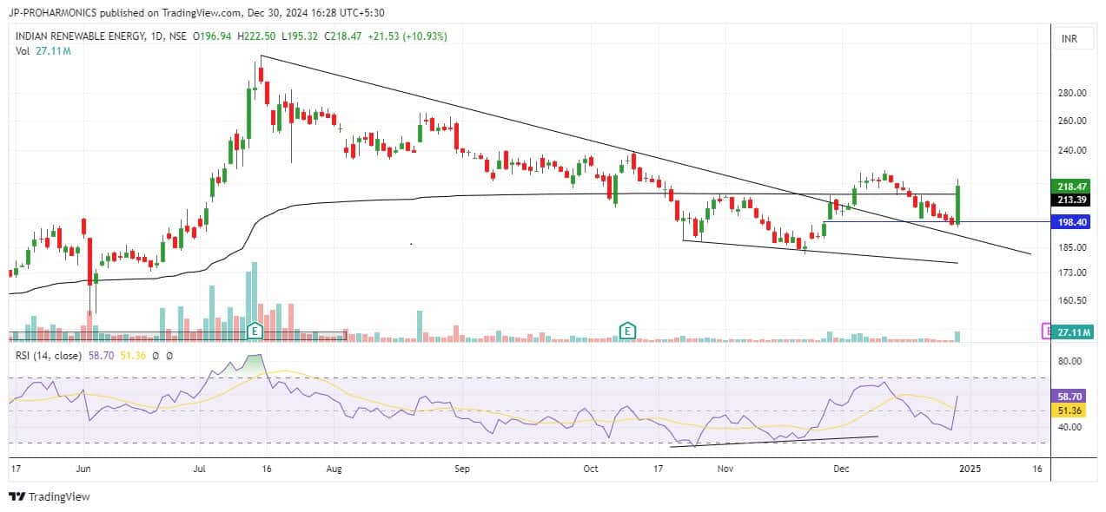Open the INR currency selector
Image resolution: width=1106 pixels, height=512 pixels.
1069,39
